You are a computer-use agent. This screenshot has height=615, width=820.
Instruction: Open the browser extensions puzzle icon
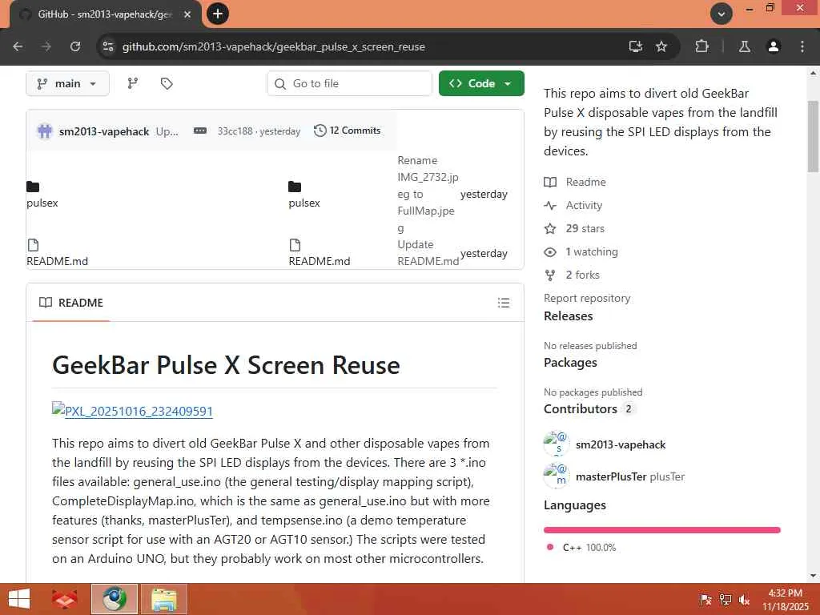point(701,46)
